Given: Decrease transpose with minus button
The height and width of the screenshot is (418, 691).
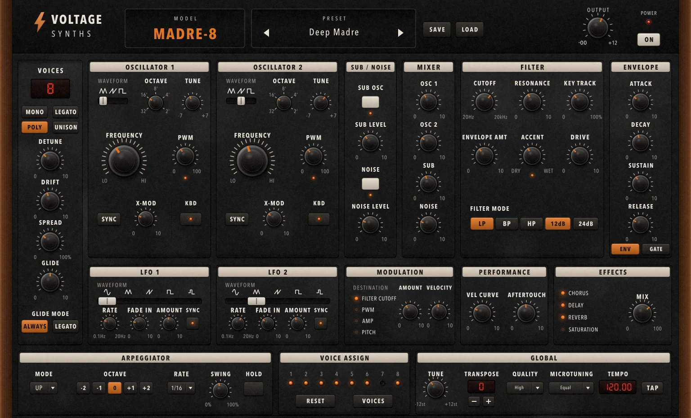Looking at the screenshot, I should coord(474,401).
